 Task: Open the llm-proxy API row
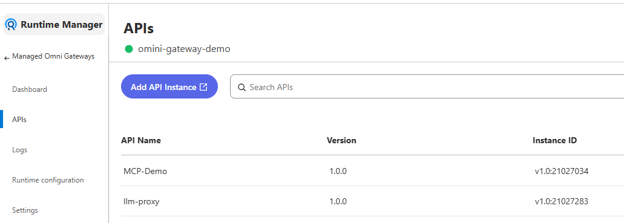tap(372, 201)
